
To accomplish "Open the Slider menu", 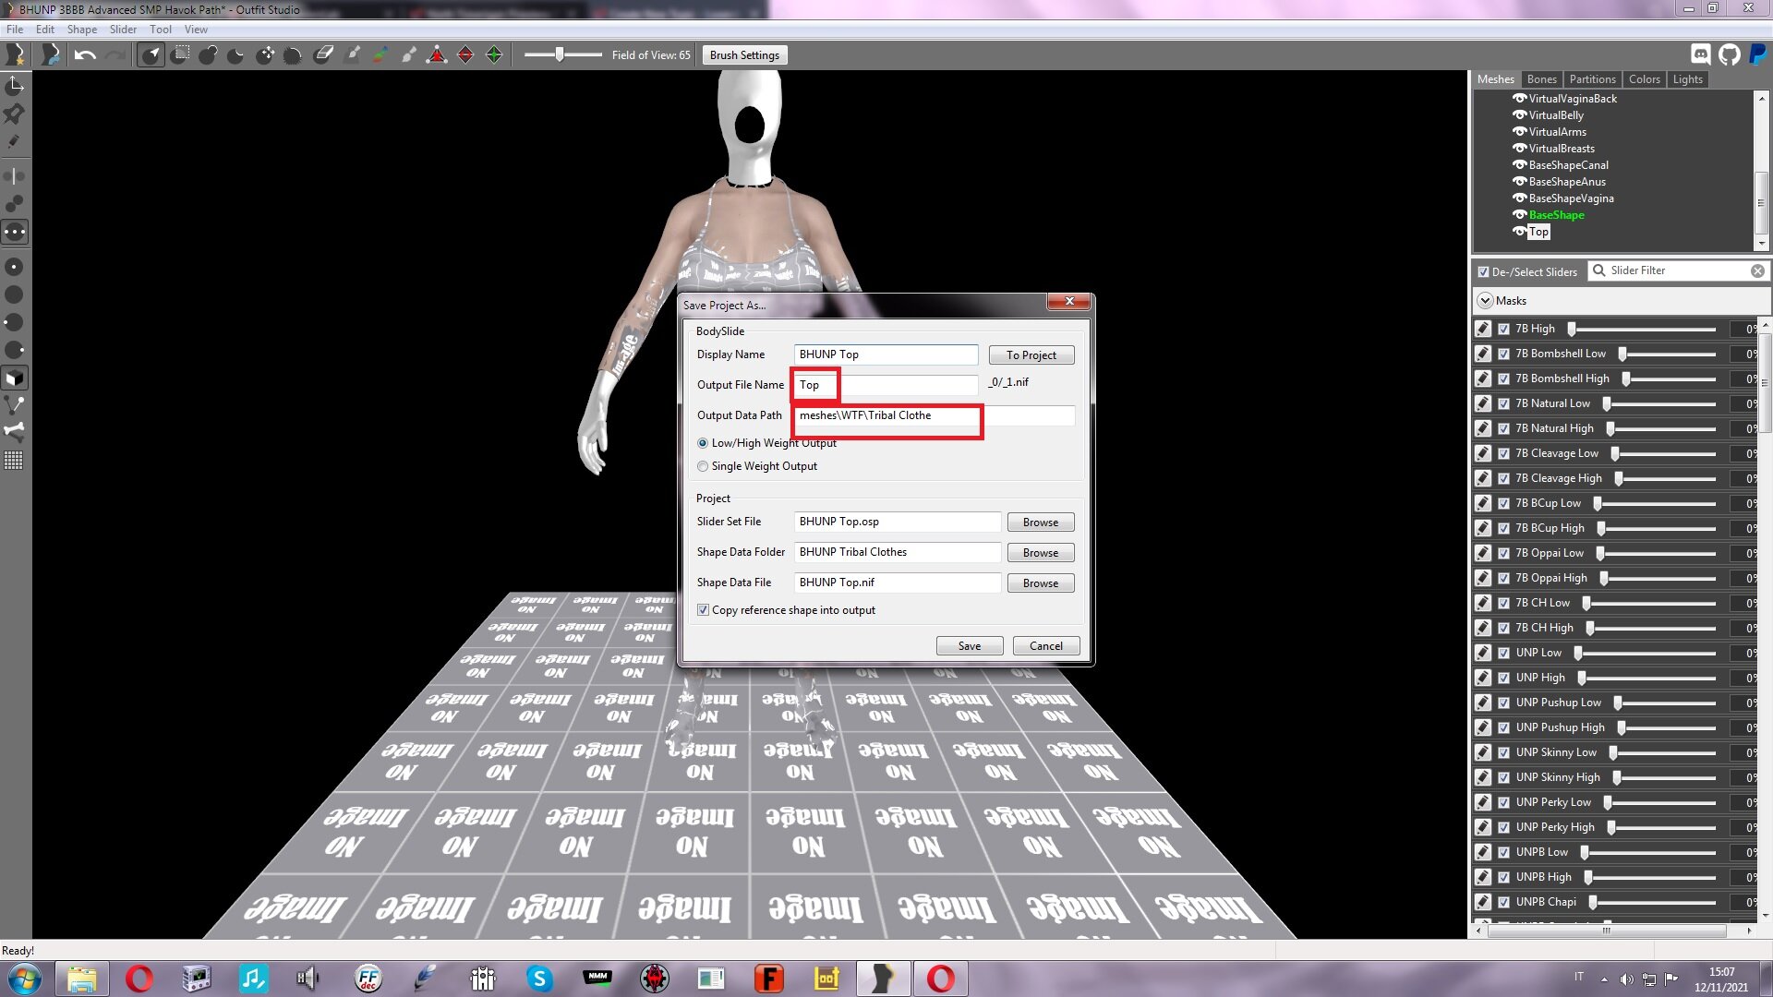I will click(x=123, y=30).
